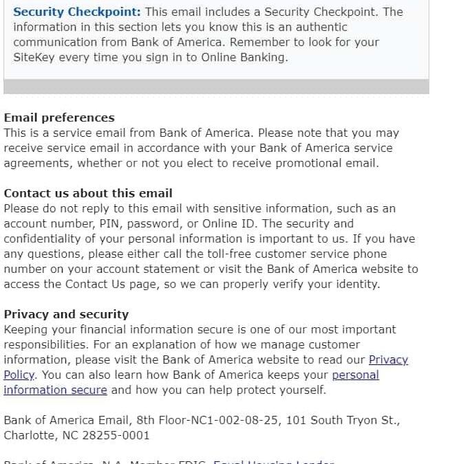Screen dimensions: 450x464
Task: Click the Email preferences heading
Action: 59,118
